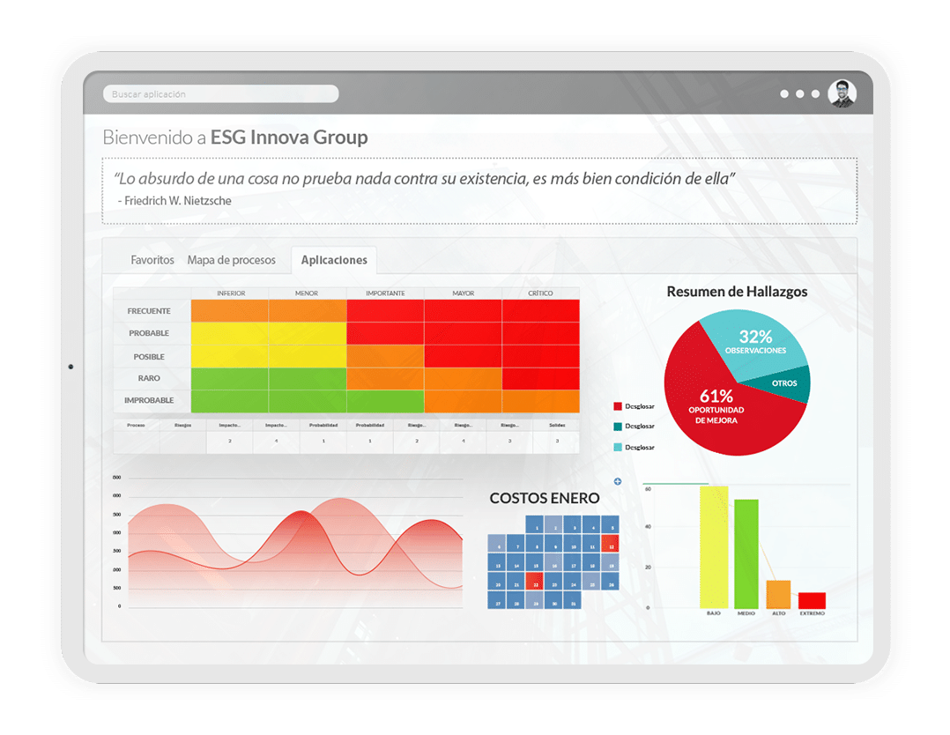Click the profile avatar in the top bar
Viewport: 950px width, 735px height.
click(x=843, y=92)
